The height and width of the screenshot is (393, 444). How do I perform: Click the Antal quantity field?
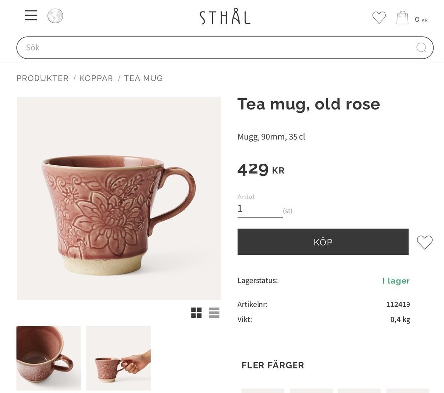coord(259,209)
